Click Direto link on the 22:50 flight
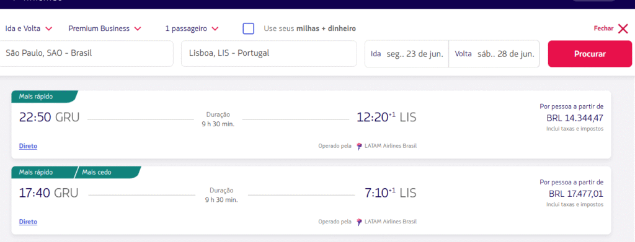This screenshot has height=242, width=635. (x=28, y=146)
